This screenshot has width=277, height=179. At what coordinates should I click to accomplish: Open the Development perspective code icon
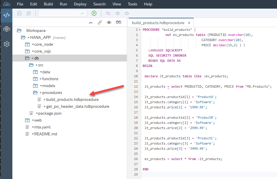coord(7,15)
